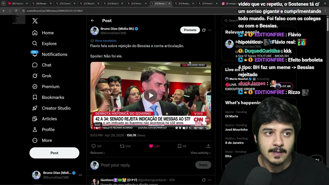Open the browser tab search dropdown
329x185 pixels.
pyautogui.click(x=3, y=4)
